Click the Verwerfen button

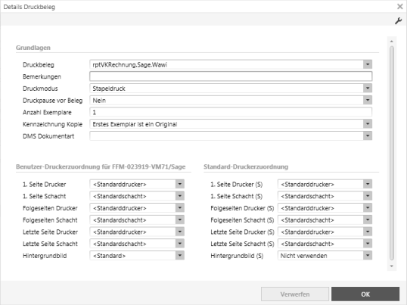point(295,294)
